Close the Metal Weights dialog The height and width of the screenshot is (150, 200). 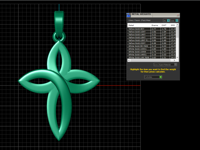(x=178, y=15)
